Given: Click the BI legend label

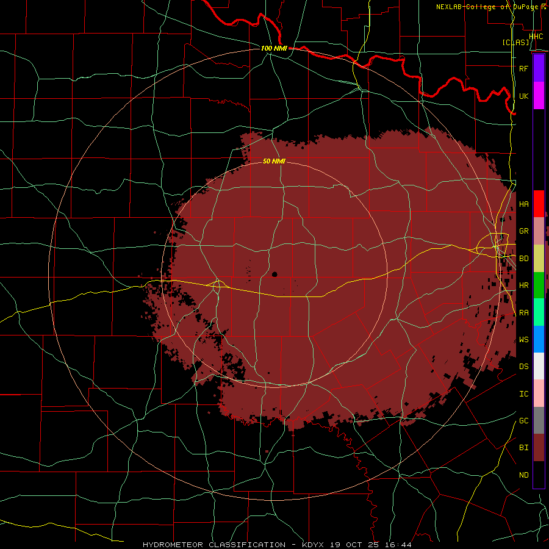Looking at the screenshot, I should pos(523,448).
